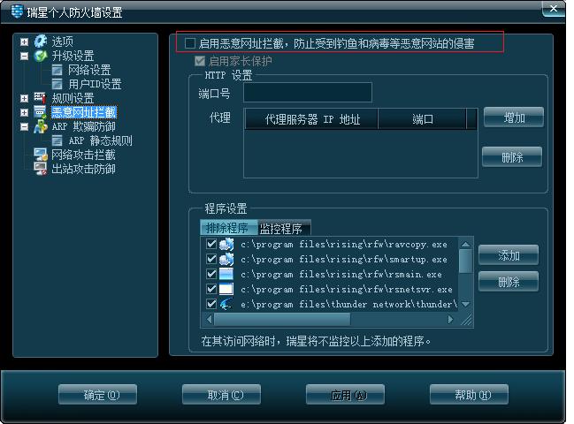This screenshot has width=574, height=424.
Task: Uncheck the smartup.exe checkbox
Action: click(x=211, y=259)
